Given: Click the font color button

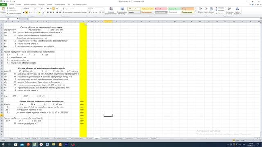Looking at the screenshot, I should (43, 13).
